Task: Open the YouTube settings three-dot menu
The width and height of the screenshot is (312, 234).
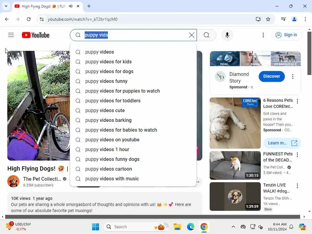Action: coord(263,35)
